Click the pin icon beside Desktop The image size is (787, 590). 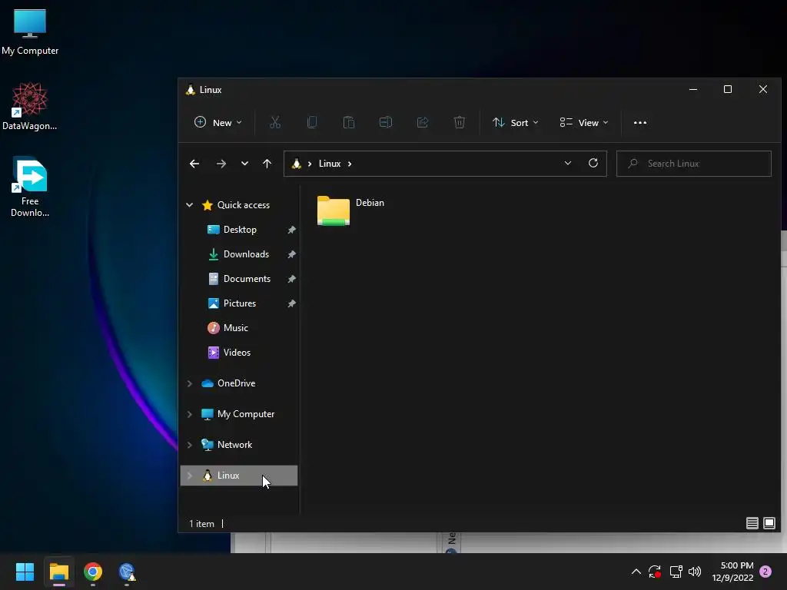pyautogui.click(x=291, y=230)
